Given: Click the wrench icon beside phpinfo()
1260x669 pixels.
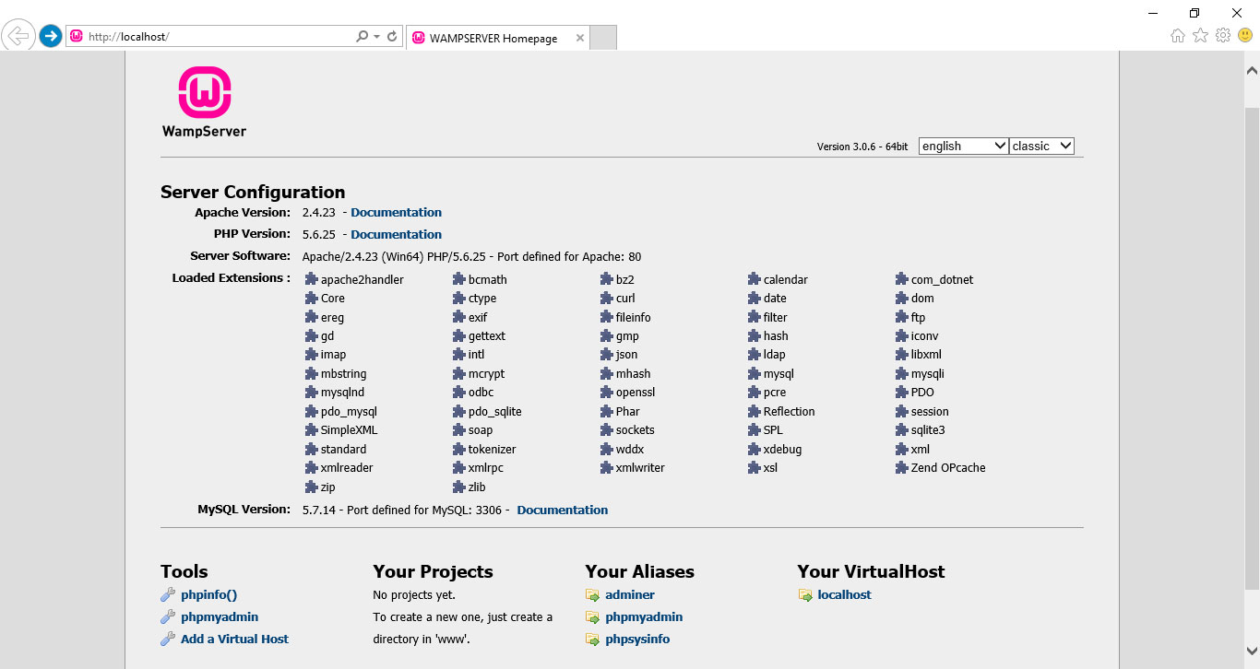Looking at the screenshot, I should tap(168, 595).
